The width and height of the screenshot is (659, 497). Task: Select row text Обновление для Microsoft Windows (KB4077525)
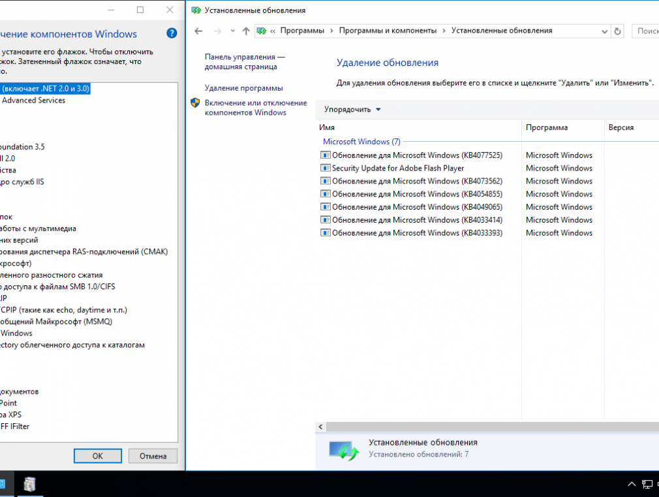click(x=418, y=155)
